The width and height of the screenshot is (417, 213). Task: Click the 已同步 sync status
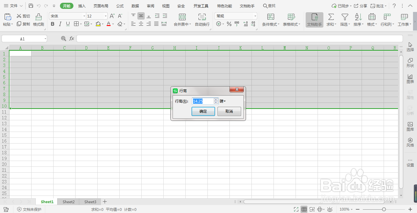tap(342, 6)
